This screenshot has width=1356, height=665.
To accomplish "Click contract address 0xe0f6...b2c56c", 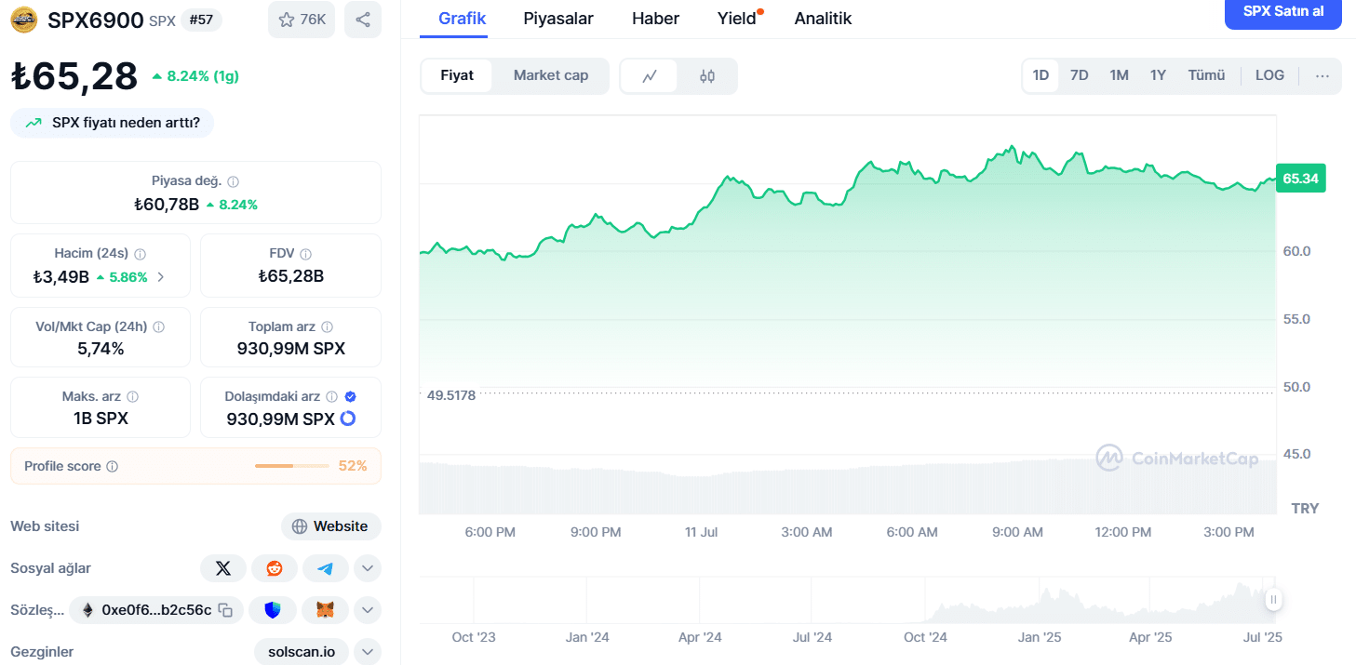I will [x=156, y=610].
